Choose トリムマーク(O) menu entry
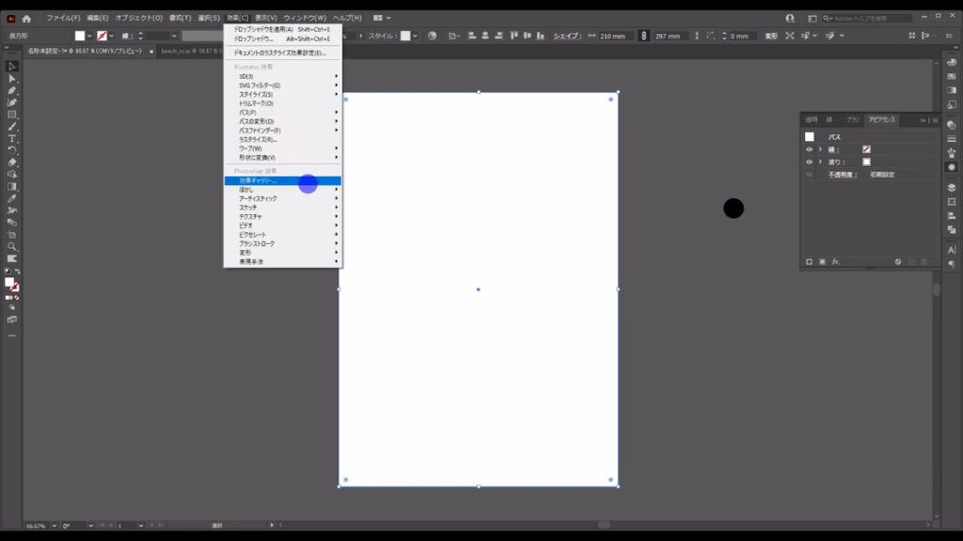963x541 pixels. (x=282, y=103)
